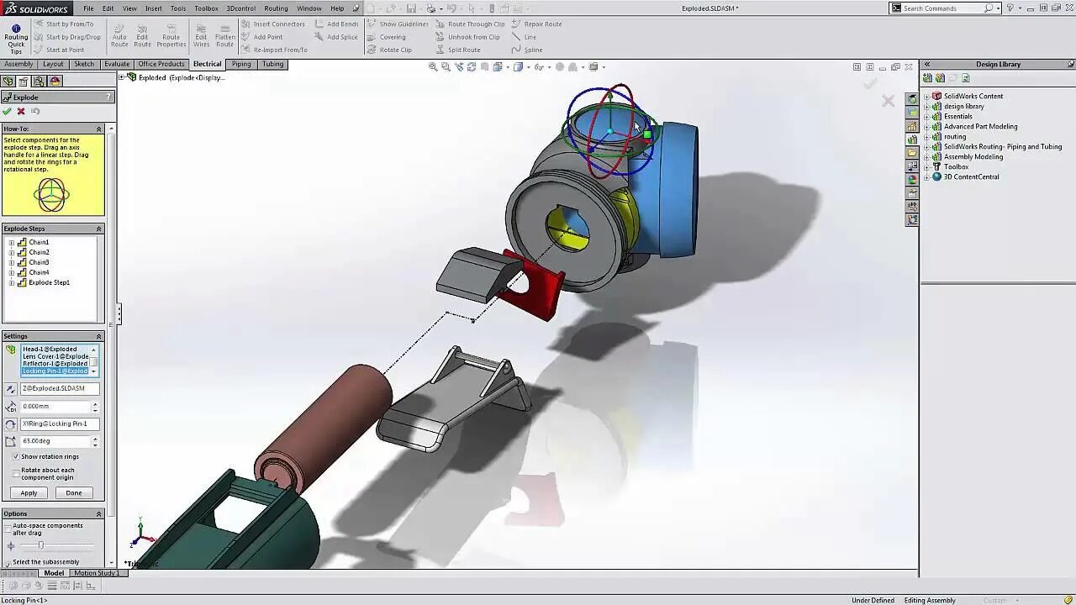Select the Auto Route tool
The width and height of the screenshot is (1076, 605).
tap(119, 35)
